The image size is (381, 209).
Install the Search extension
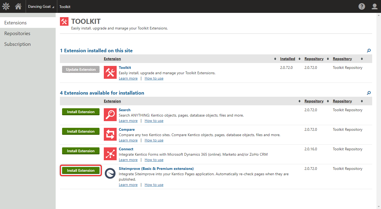81,112
